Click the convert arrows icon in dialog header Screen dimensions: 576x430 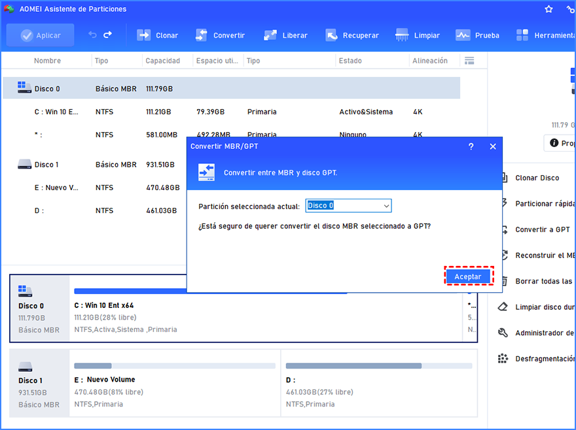pyautogui.click(x=206, y=173)
